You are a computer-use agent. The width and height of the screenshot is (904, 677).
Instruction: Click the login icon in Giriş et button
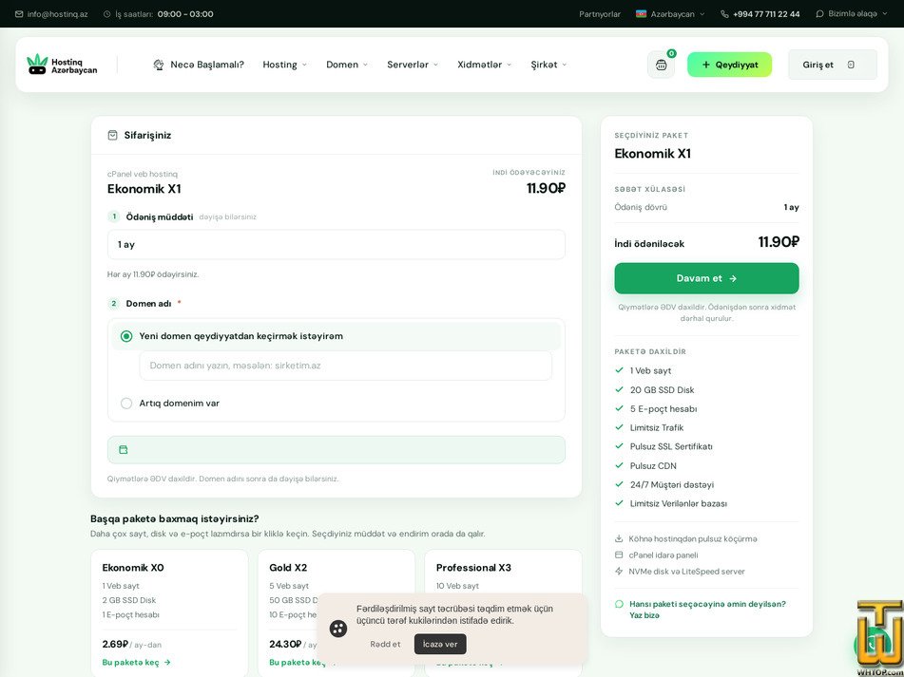[x=851, y=65]
